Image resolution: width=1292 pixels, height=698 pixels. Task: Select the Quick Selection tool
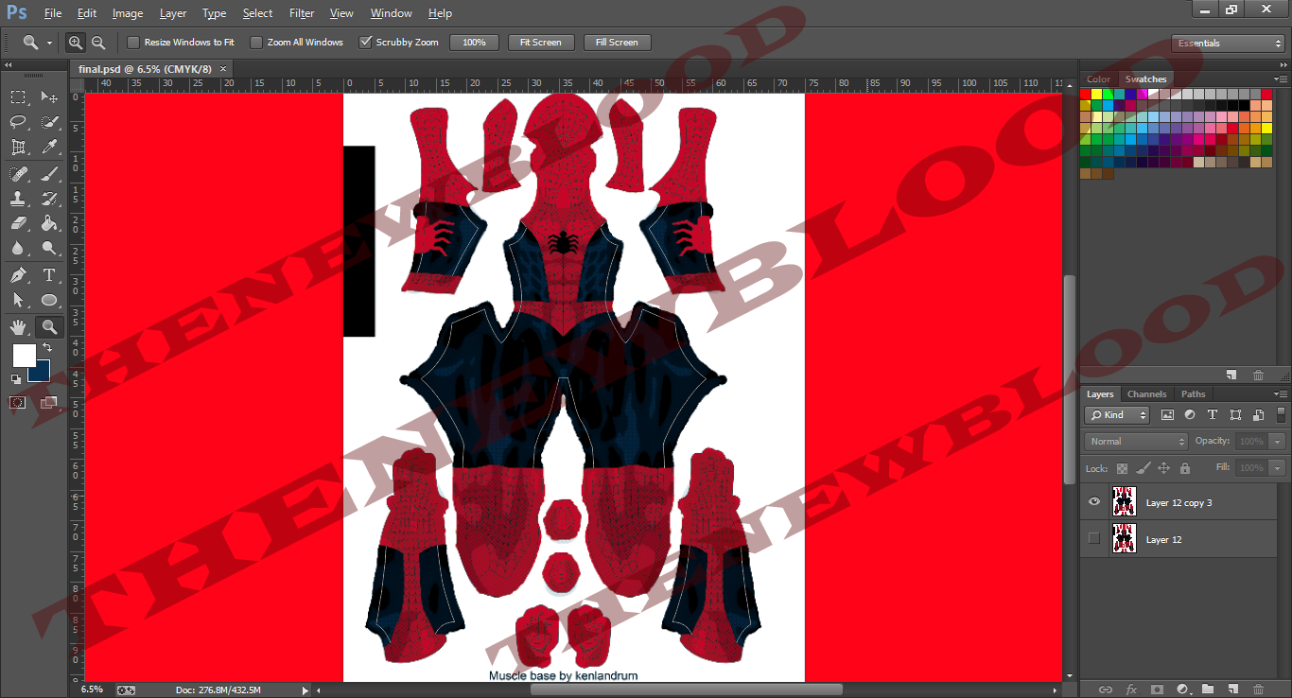[x=49, y=122]
